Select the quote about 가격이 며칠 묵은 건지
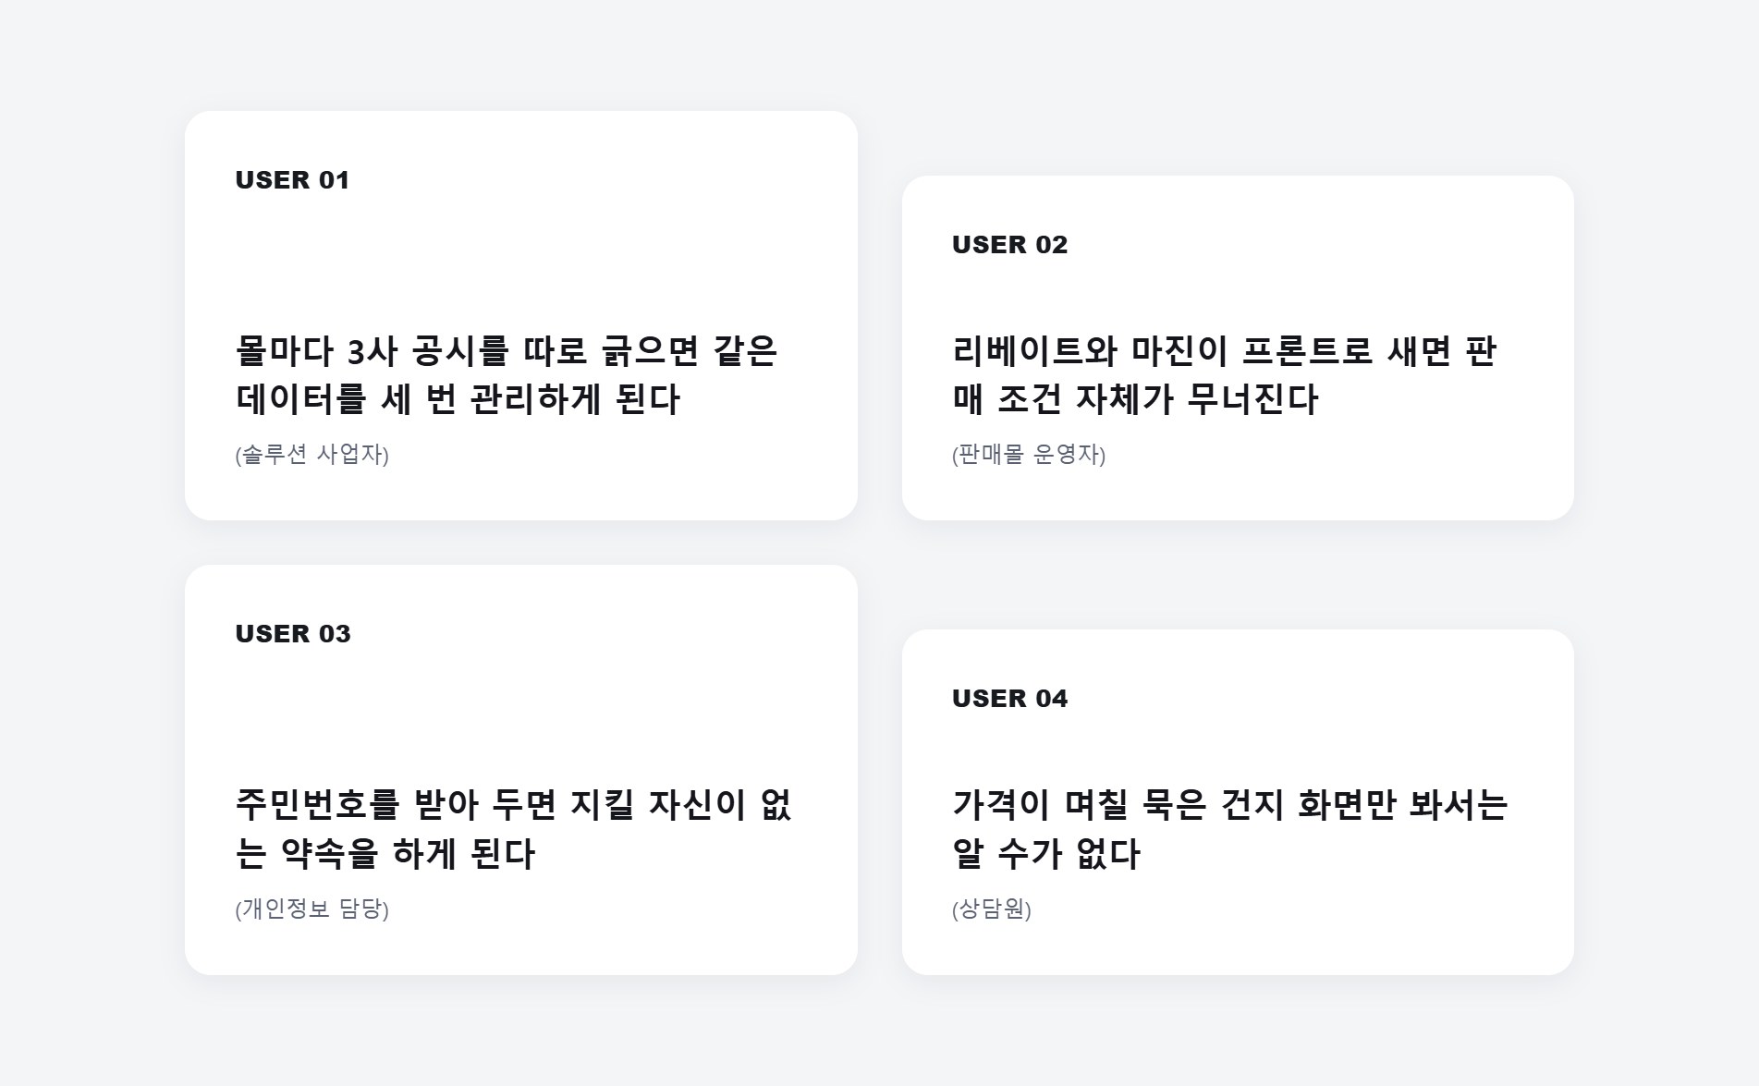 1230,829
